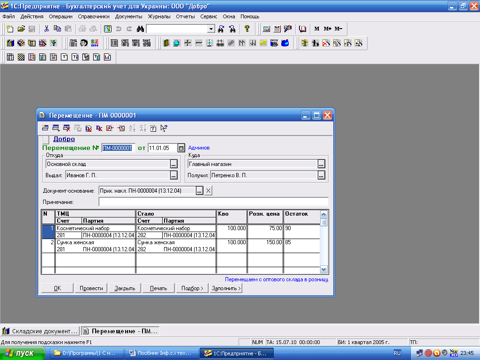Click table scrollbar up arrow

pos(323,214)
